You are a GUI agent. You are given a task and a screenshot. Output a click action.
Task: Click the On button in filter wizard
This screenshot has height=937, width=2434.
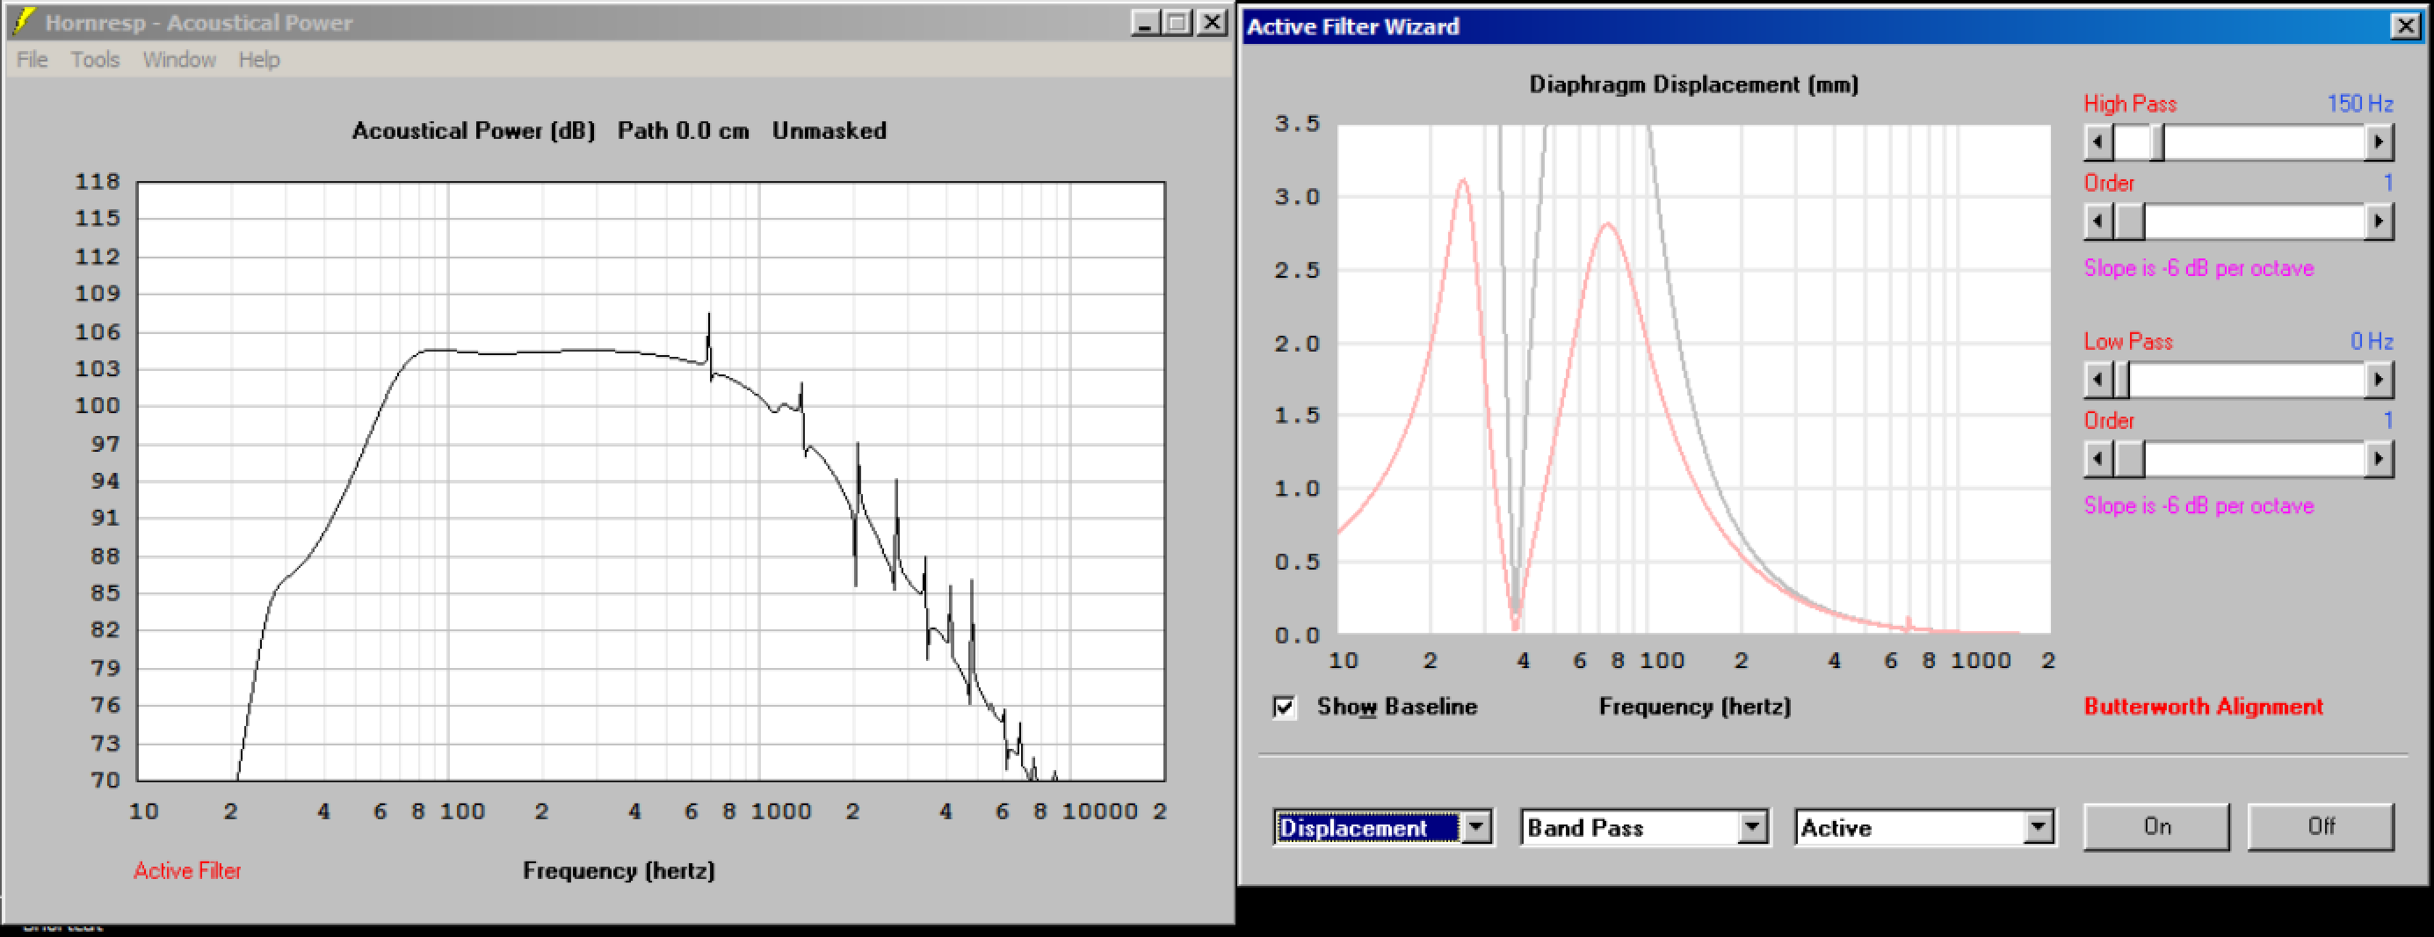(x=2157, y=827)
